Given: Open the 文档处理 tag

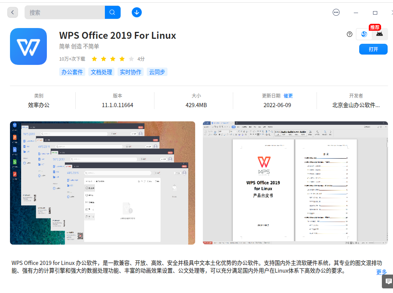Looking at the screenshot, I should tap(101, 72).
